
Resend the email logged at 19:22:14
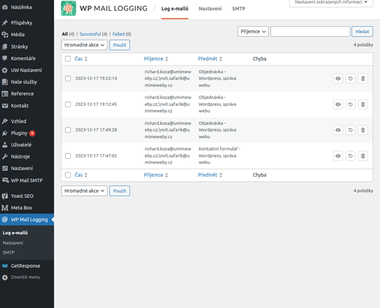point(351,79)
